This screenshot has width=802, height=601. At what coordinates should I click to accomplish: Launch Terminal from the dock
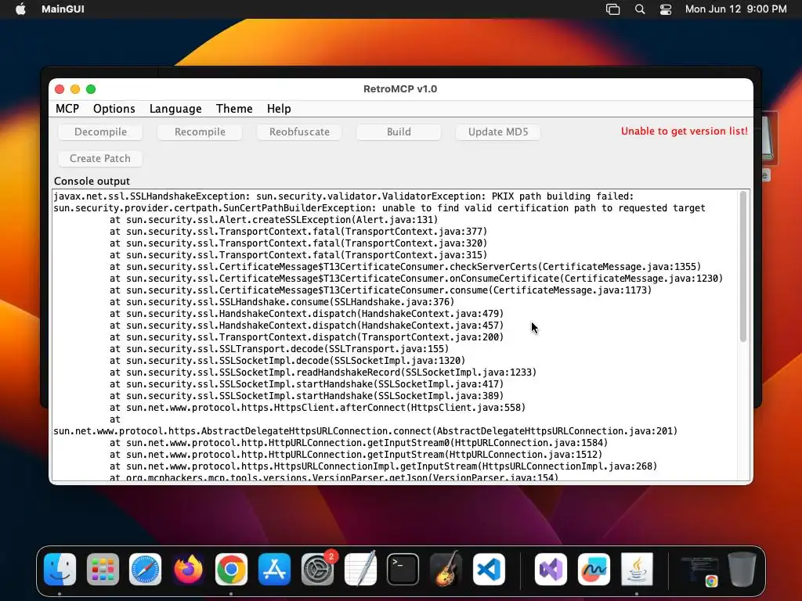coord(403,569)
